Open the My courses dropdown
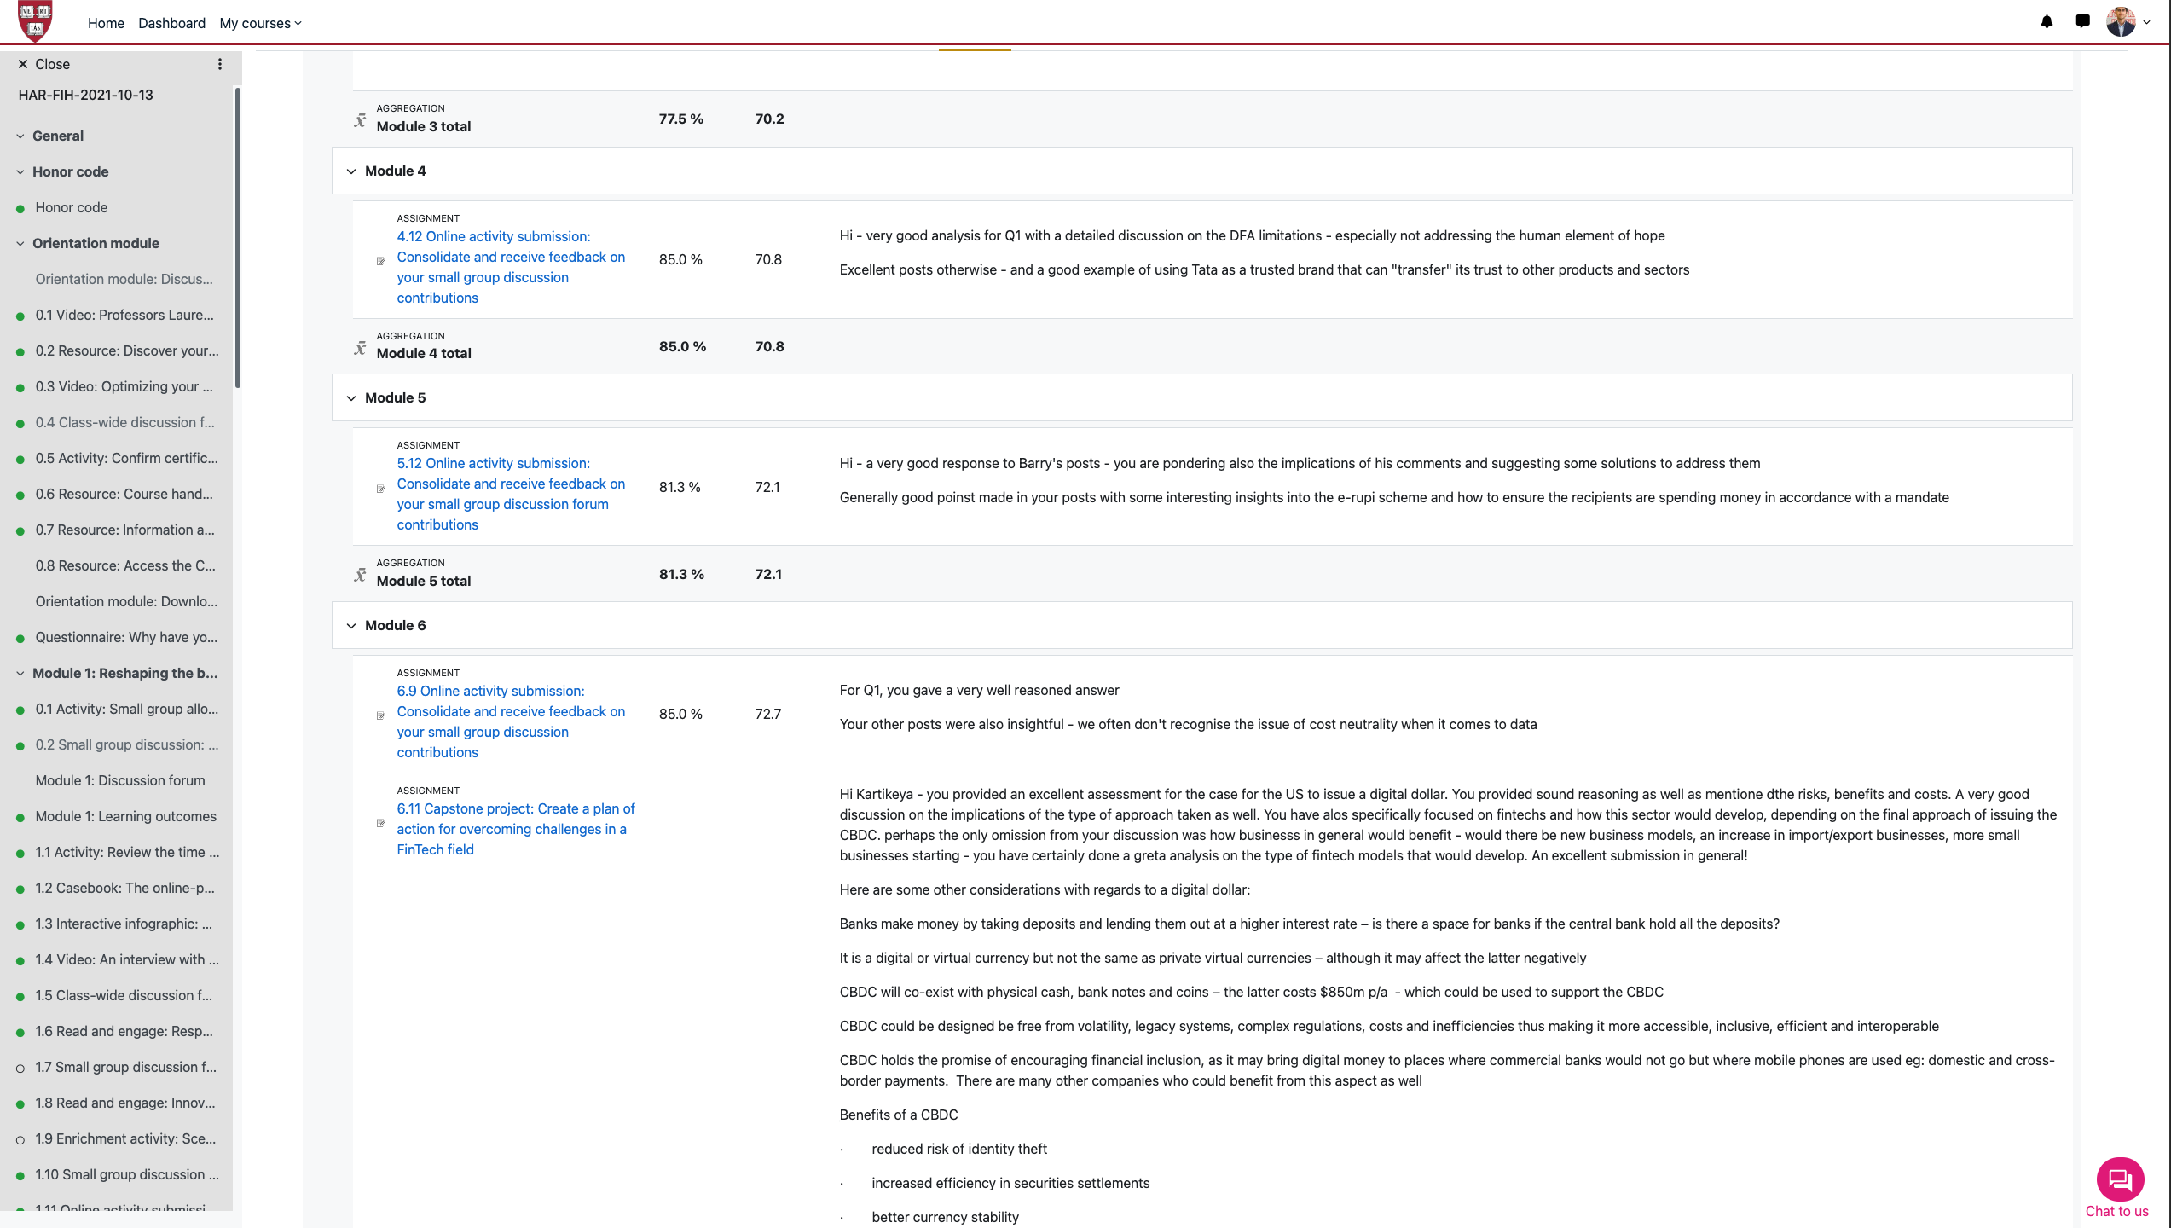Viewport: 2171px width, 1228px height. click(x=258, y=23)
